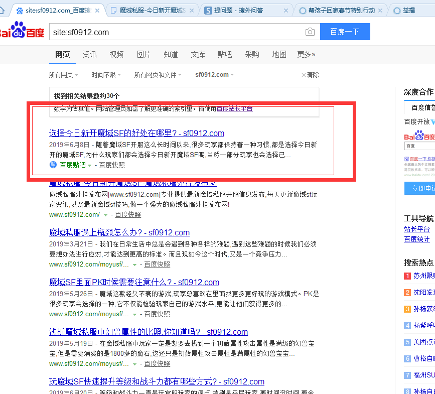Open the 更多» categories menu
Screen dimensions: 435x394
(x=306, y=54)
